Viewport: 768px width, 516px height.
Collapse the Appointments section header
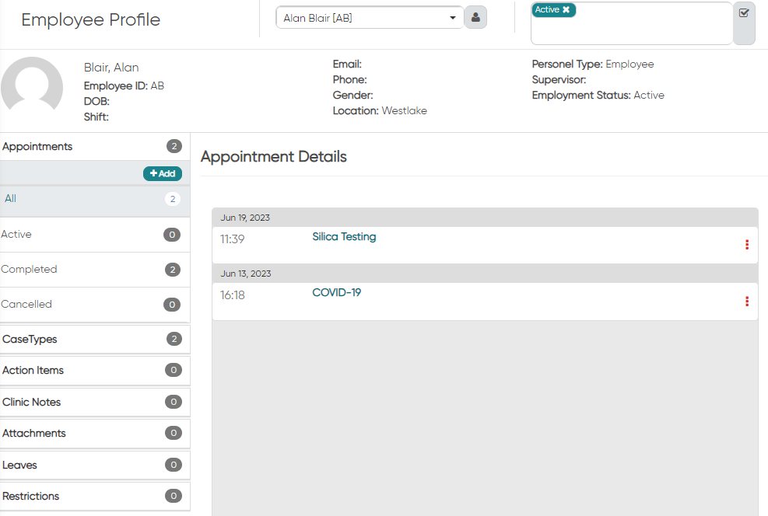click(x=94, y=146)
